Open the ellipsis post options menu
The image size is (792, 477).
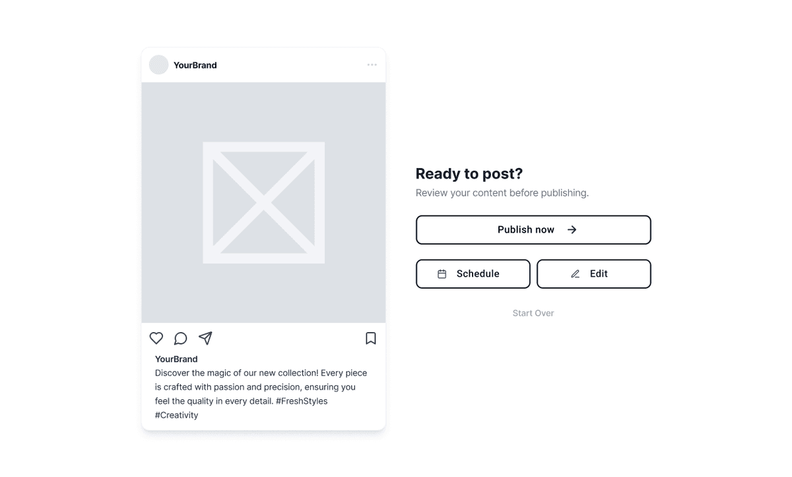372,65
